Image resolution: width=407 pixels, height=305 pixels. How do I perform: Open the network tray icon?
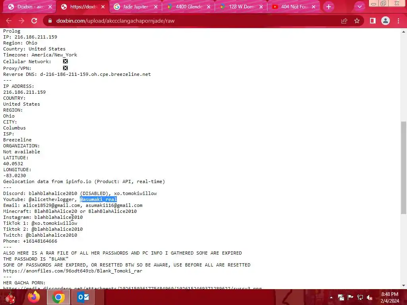tap(360, 297)
